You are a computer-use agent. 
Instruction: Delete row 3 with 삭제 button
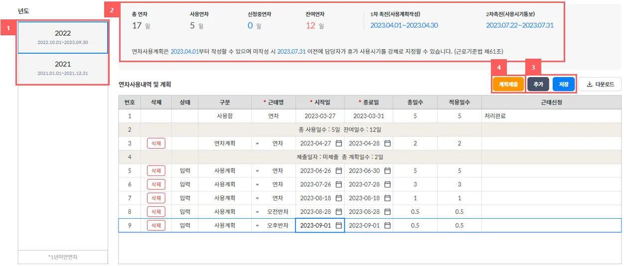tap(156, 143)
